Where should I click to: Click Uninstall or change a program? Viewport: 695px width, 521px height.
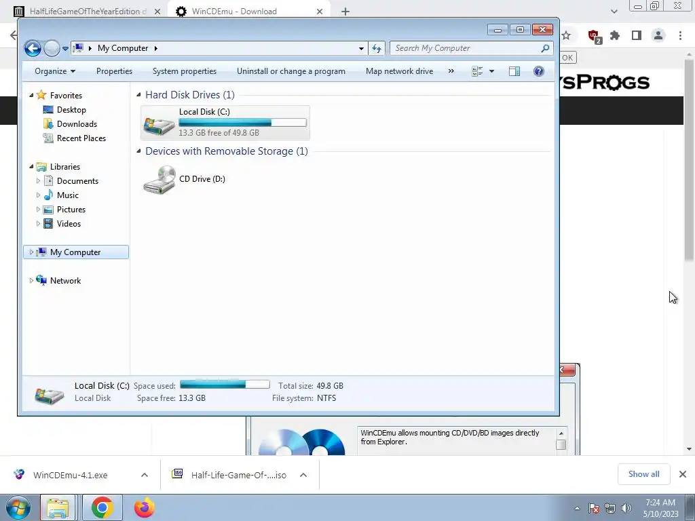tap(290, 71)
